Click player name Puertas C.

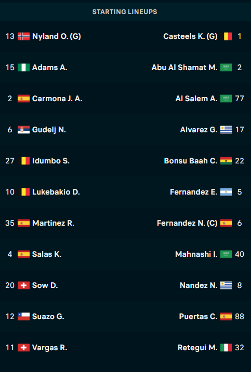[x=198, y=316]
